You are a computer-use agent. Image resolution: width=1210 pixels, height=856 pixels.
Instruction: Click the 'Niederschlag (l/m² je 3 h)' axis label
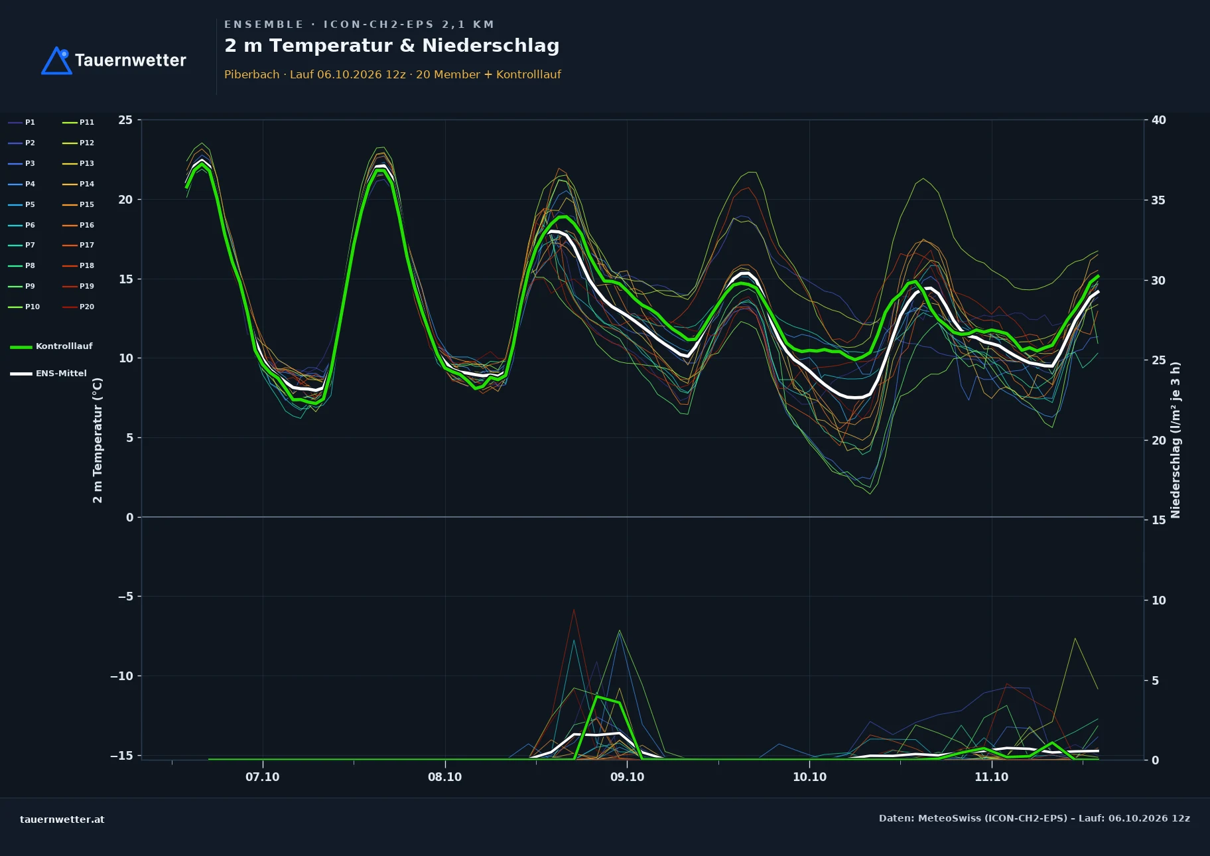point(1176,440)
